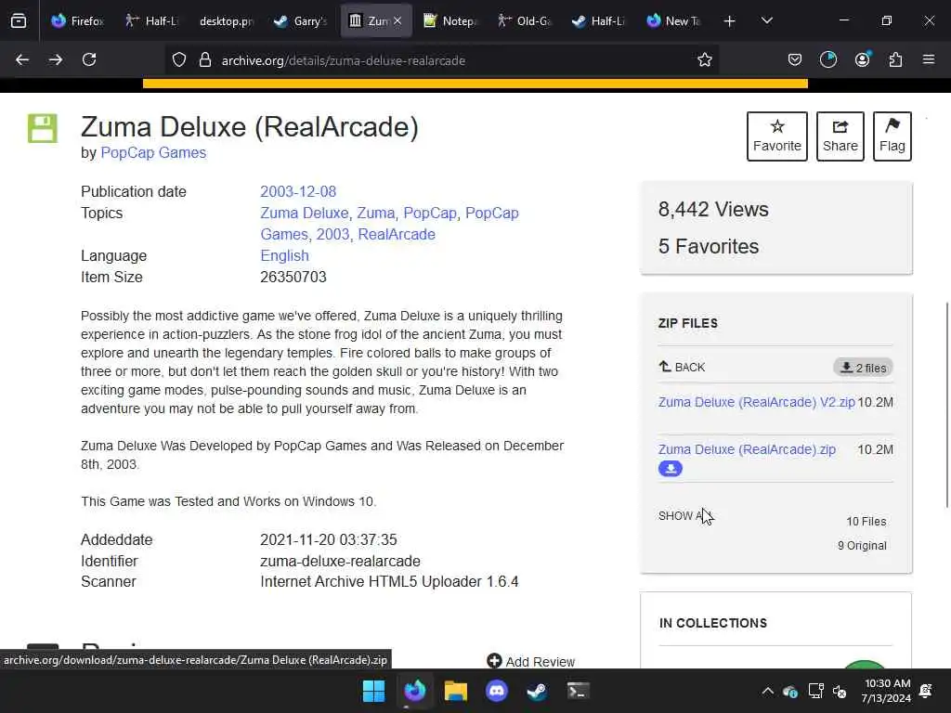Click the page vertical scrollbar
The width and height of the screenshot is (951, 713).
pyautogui.click(x=947, y=405)
